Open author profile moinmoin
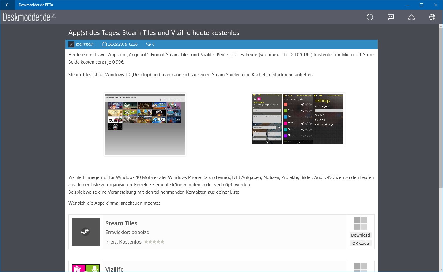This screenshot has height=272, width=443. point(85,44)
